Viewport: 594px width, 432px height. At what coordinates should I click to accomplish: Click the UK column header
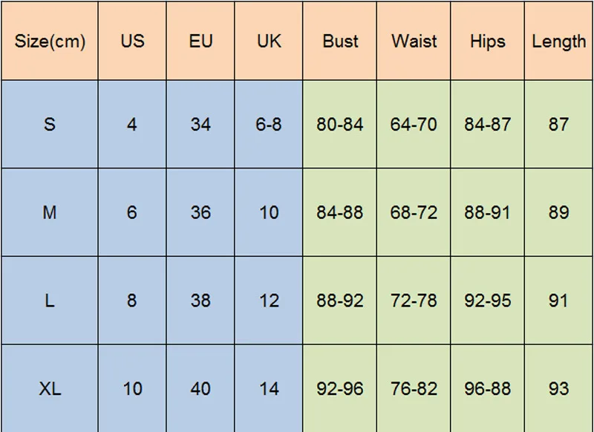coord(269,41)
